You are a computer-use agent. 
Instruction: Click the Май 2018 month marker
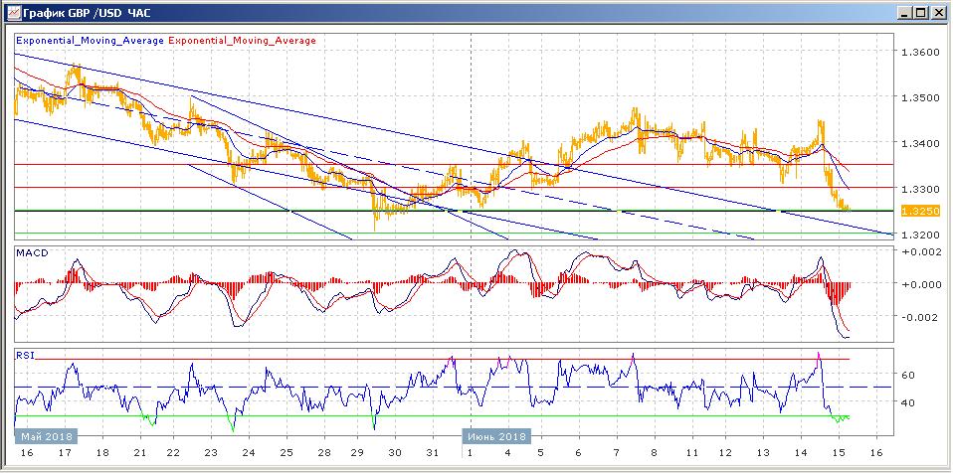[x=47, y=436]
